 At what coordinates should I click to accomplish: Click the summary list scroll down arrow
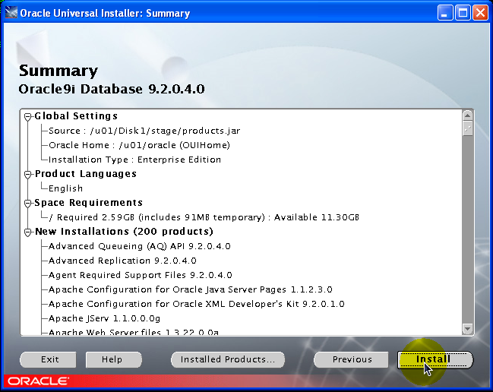(467, 329)
